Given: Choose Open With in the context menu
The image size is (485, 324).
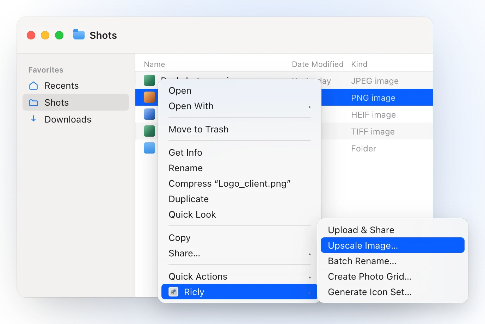Looking at the screenshot, I should click(x=240, y=106).
